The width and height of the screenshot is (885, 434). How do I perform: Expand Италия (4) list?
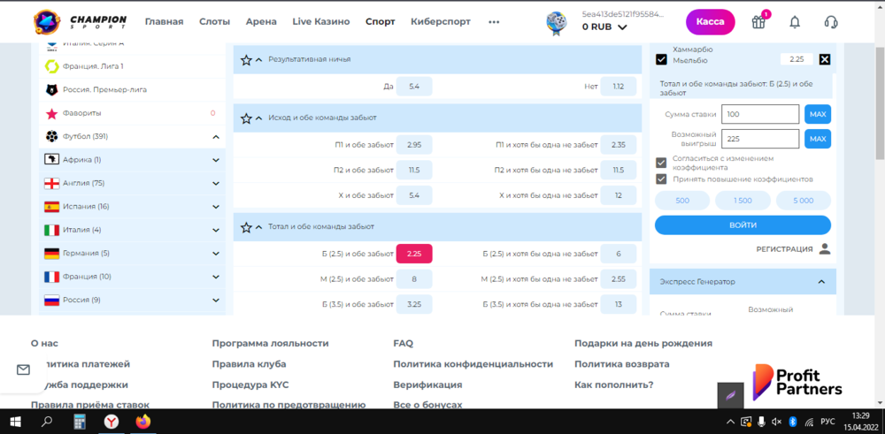click(216, 230)
